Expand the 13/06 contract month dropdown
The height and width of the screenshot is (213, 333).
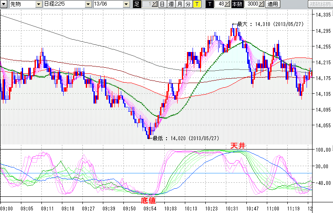tap(126, 4)
